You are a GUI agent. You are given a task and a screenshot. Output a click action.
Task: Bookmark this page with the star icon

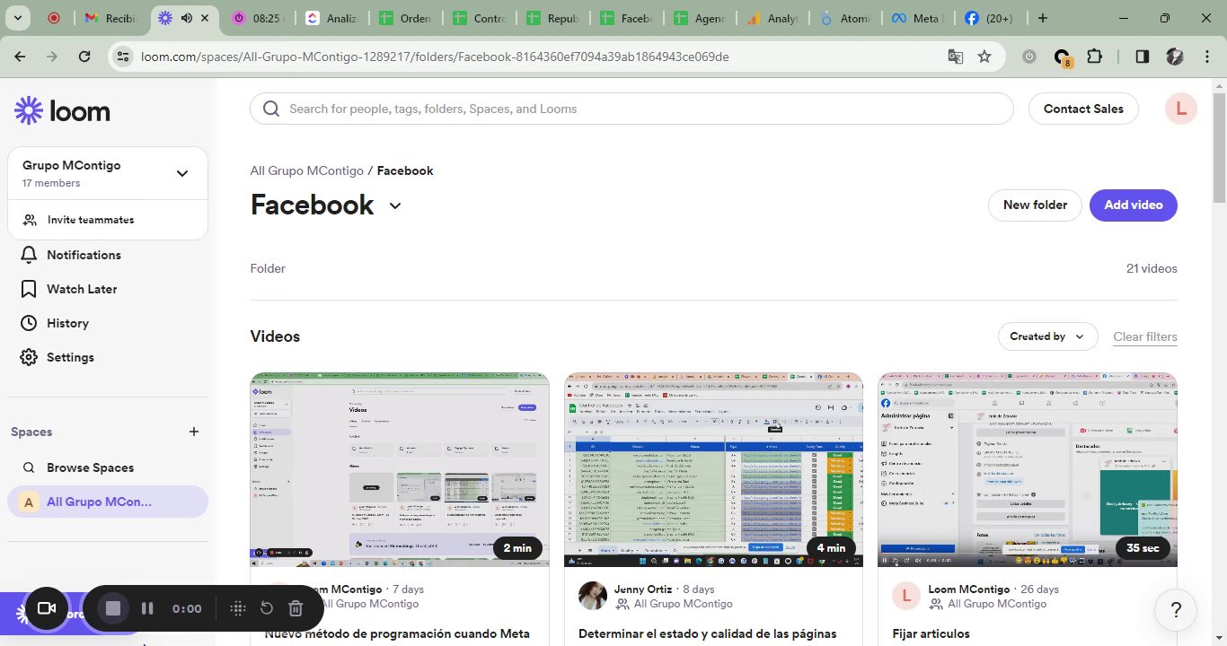pyautogui.click(x=984, y=57)
